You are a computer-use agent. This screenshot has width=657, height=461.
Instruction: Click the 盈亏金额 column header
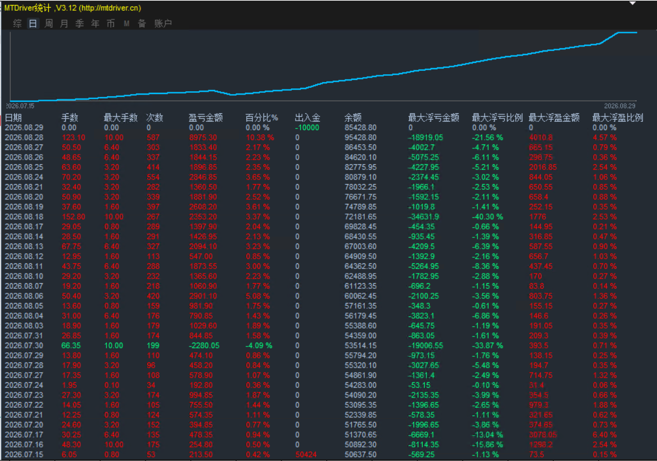pos(205,118)
